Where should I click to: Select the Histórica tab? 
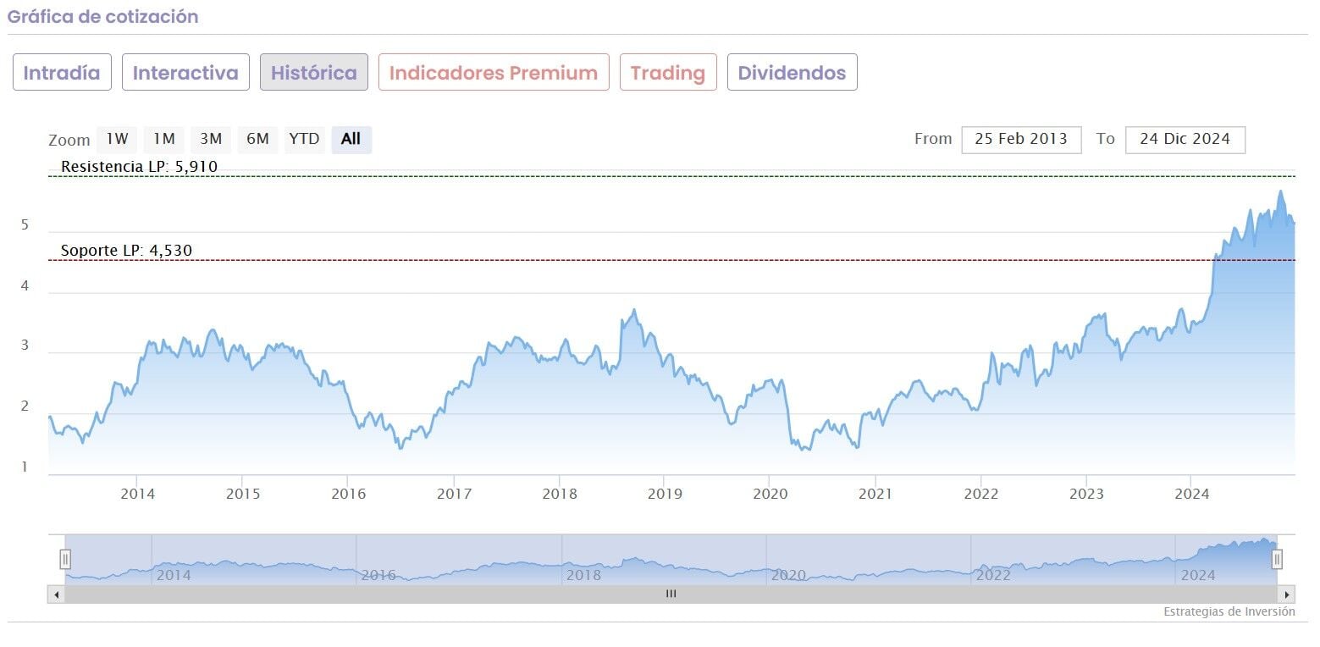pyautogui.click(x=314, y=73)
